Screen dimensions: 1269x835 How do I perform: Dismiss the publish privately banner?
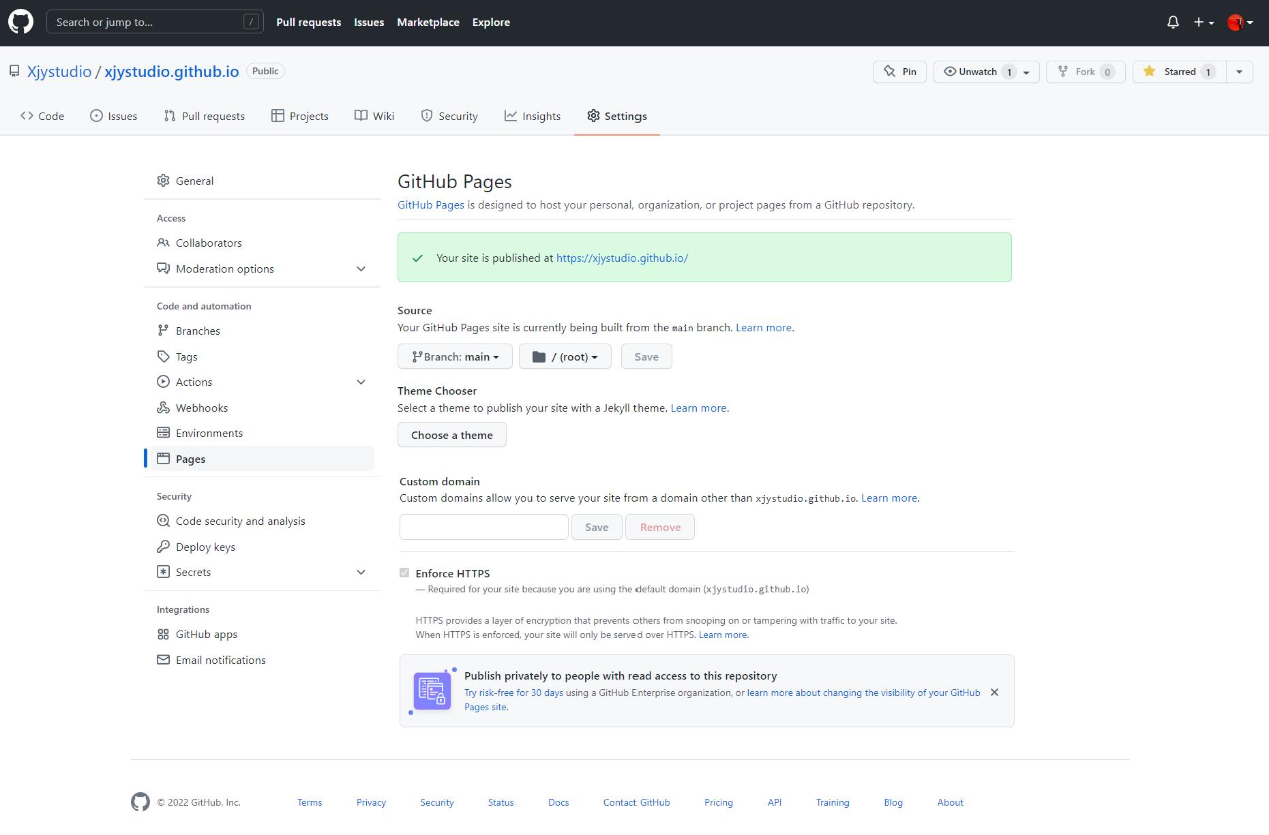994,693
